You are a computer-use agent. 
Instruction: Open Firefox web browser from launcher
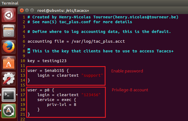[x=9, y=47]
